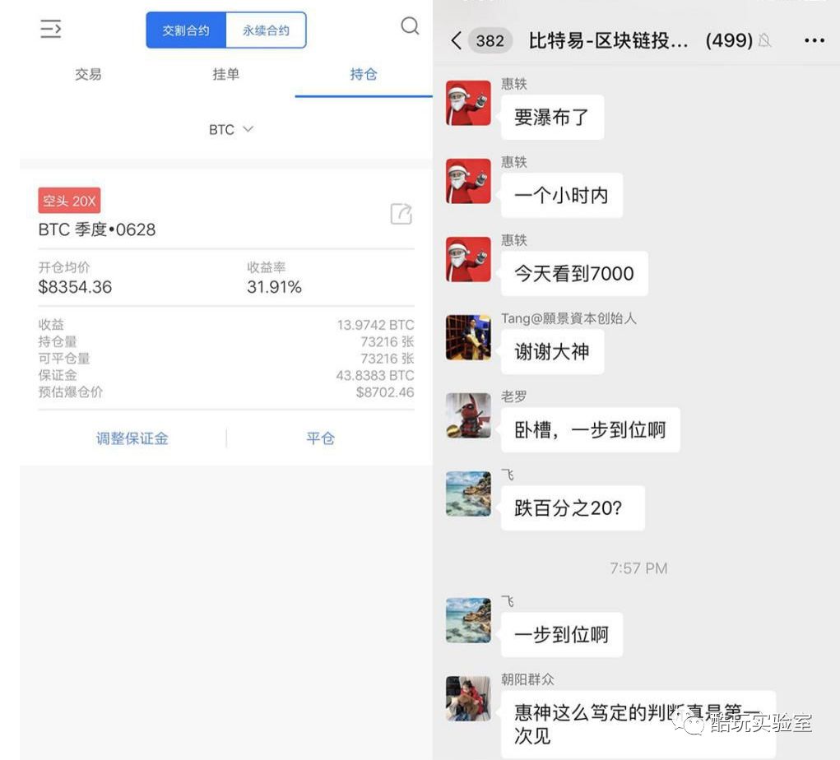Click 老罗's deadpool avatar
The image size is (840, 760).
point(467,417)
